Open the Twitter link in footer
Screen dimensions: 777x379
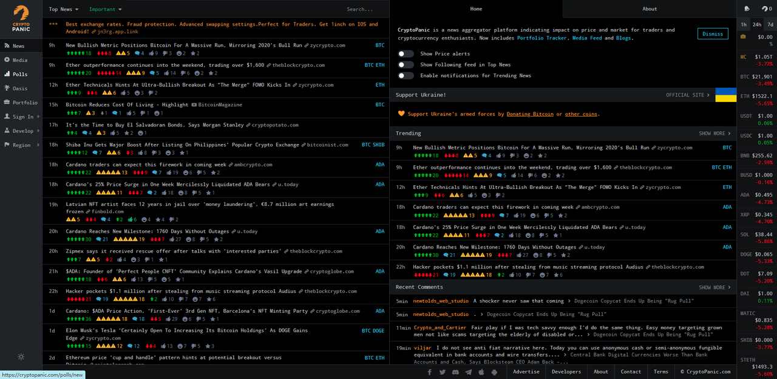tap(443, 372)
